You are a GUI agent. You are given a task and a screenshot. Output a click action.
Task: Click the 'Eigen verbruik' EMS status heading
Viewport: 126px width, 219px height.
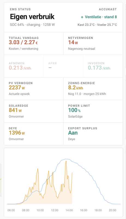[32, 17]
